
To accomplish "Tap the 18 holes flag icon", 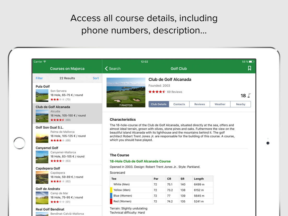I will (x=249, y=95).
